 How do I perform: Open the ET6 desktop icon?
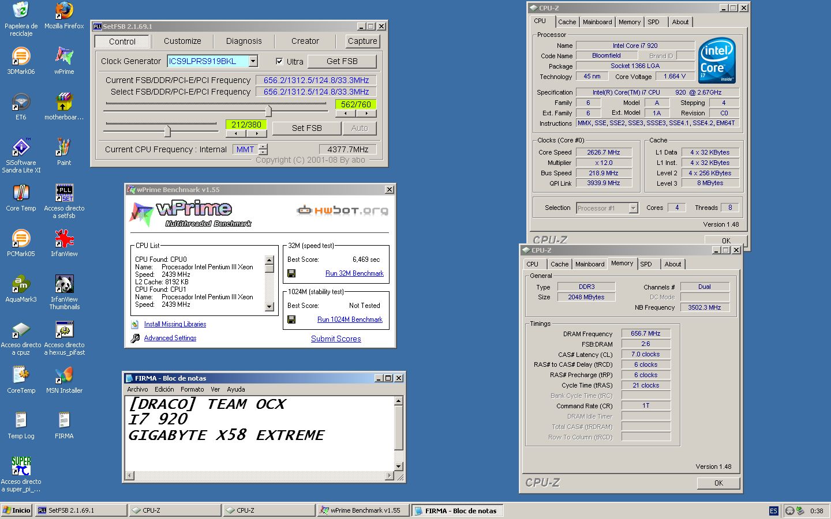[x=21, y=101]
